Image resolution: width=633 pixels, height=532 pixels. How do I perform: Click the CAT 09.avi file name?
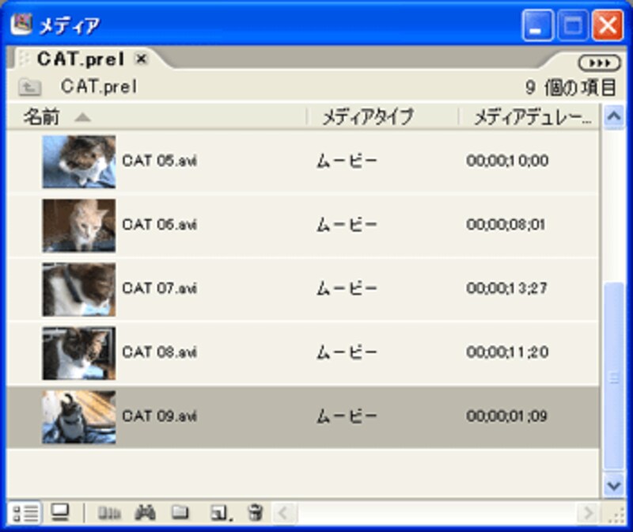[160, 416]
